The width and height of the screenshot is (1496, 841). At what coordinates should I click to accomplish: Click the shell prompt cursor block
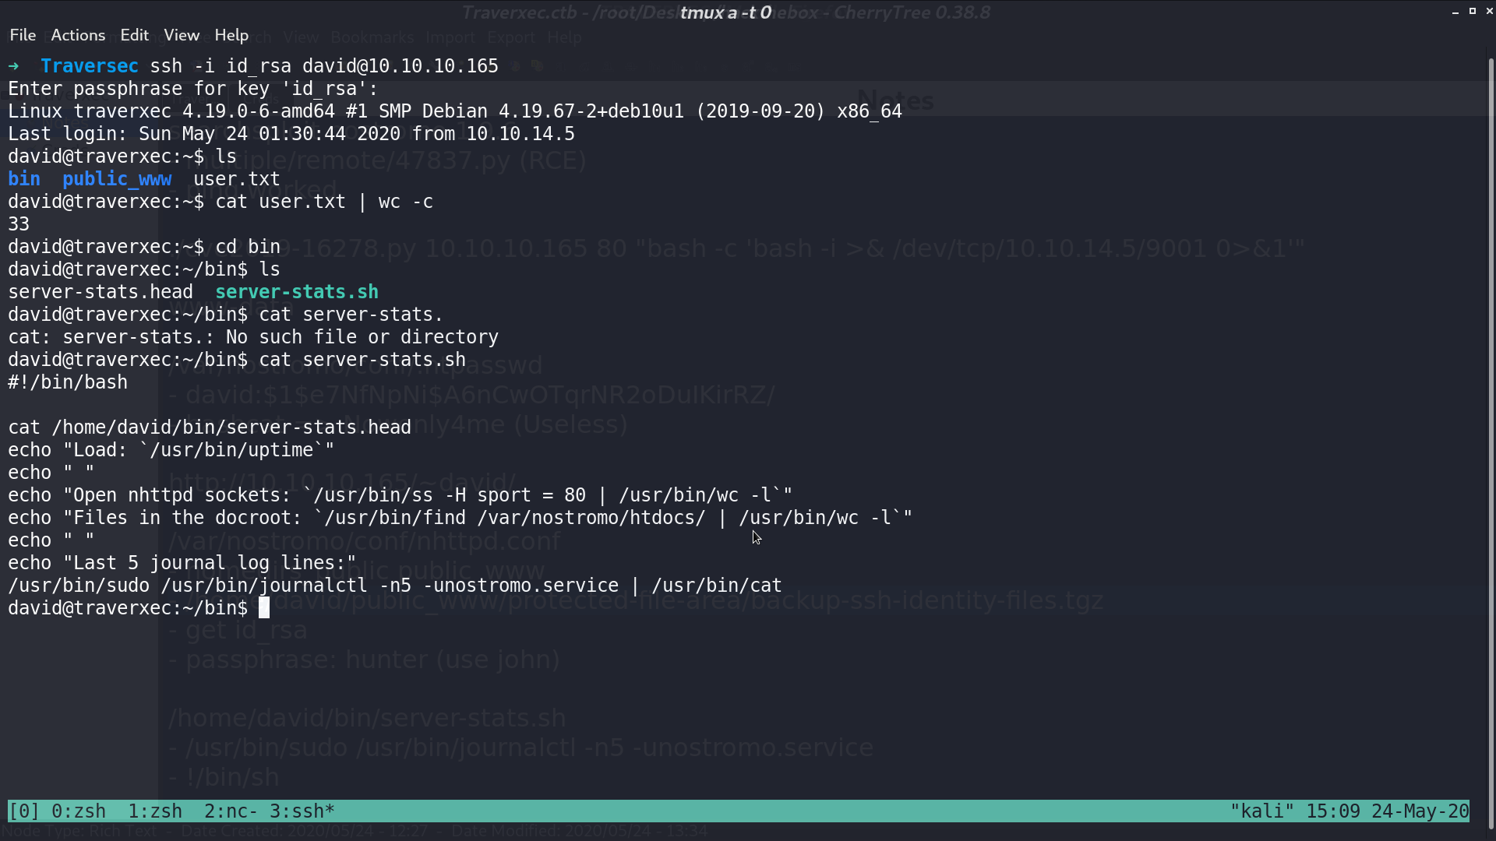(264, 608)
